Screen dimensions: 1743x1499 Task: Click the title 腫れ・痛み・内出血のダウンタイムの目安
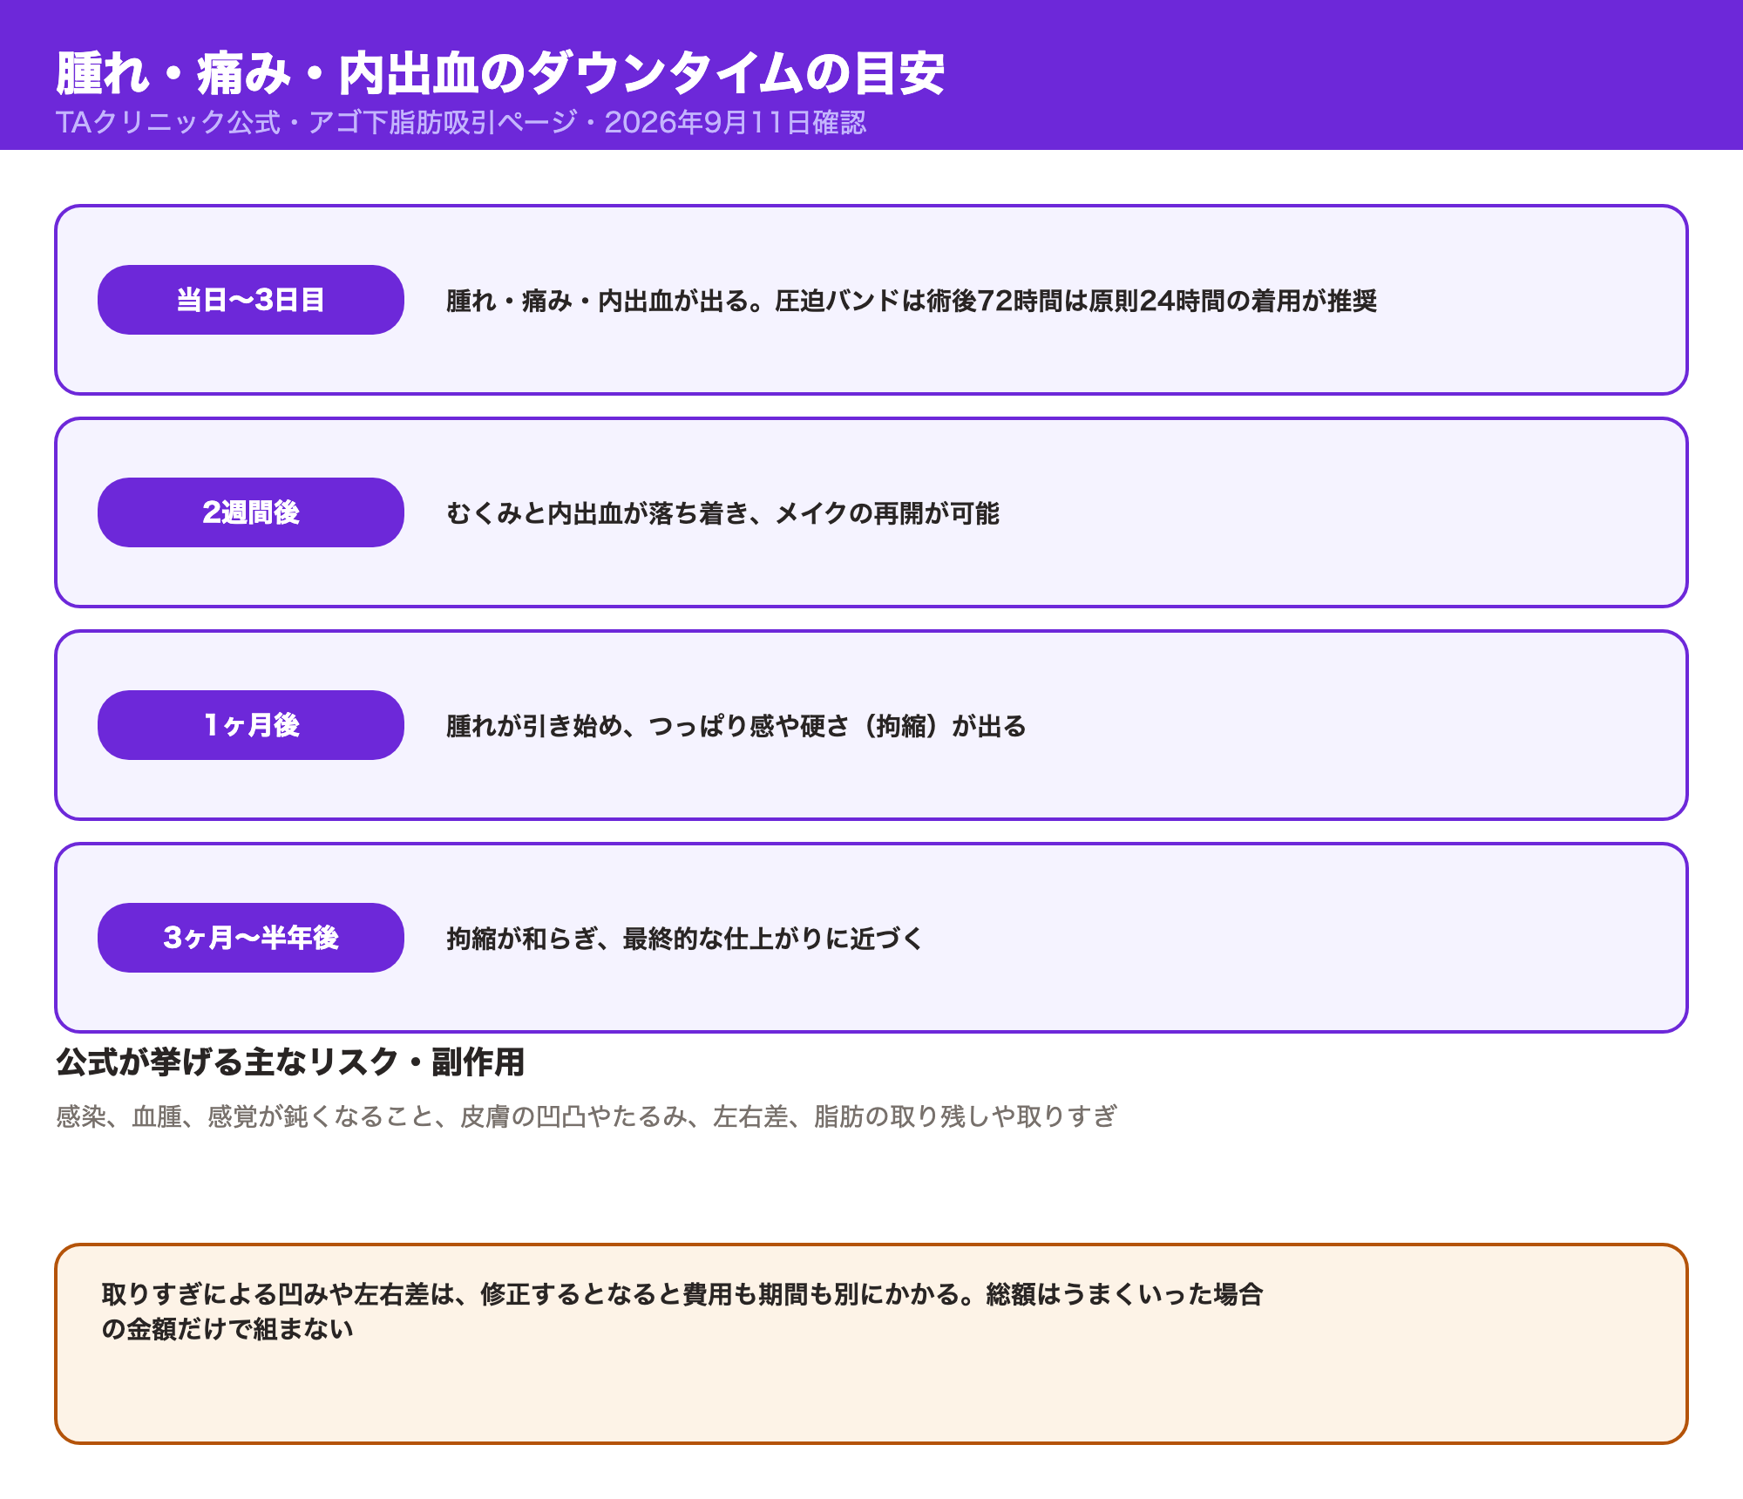(500, 73)
